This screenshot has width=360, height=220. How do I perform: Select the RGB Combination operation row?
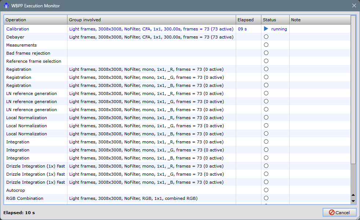coord(25,198)
